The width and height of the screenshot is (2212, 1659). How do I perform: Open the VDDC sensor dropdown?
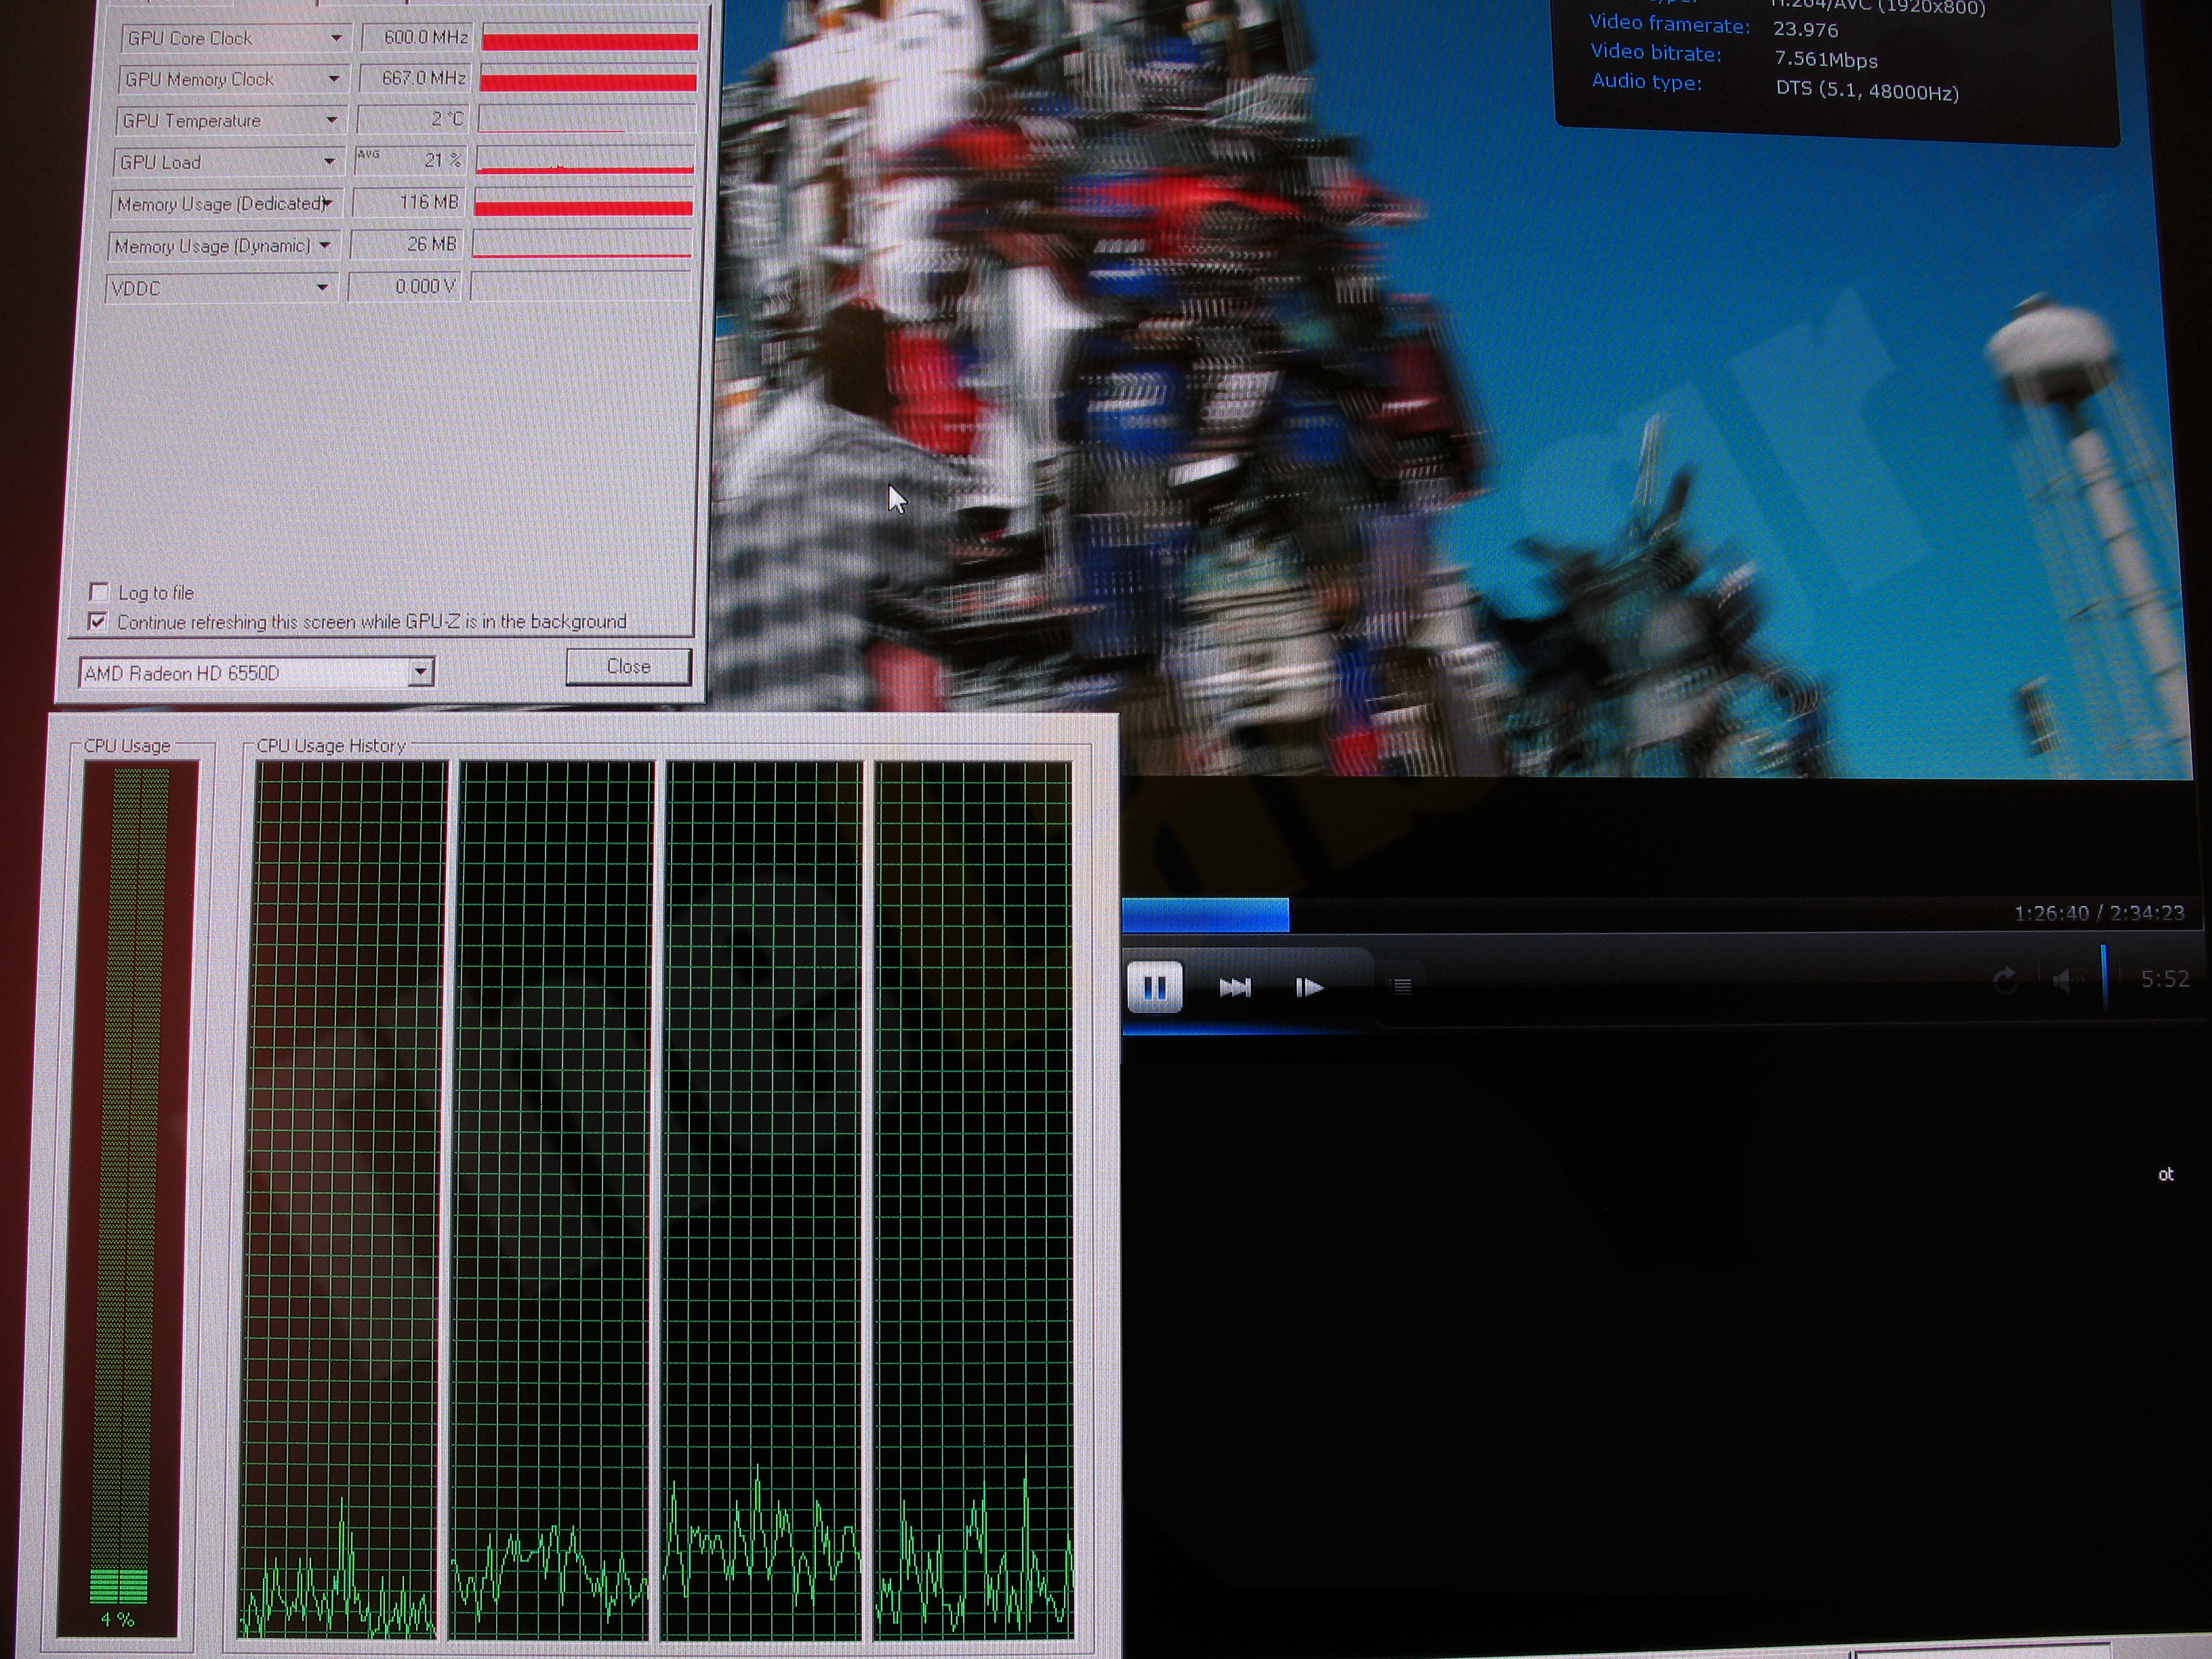point(321,288)
